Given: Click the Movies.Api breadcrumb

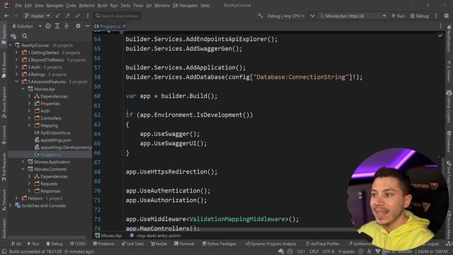Looking at the screenshot, I should coord(108,236).
